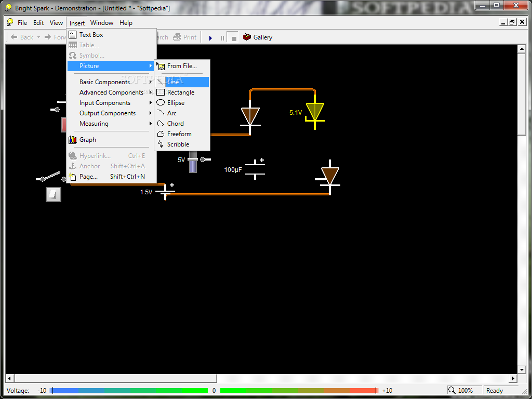532x399 pixels.
Task: Click the Scribble tool icon
Action: click(161, 144)
